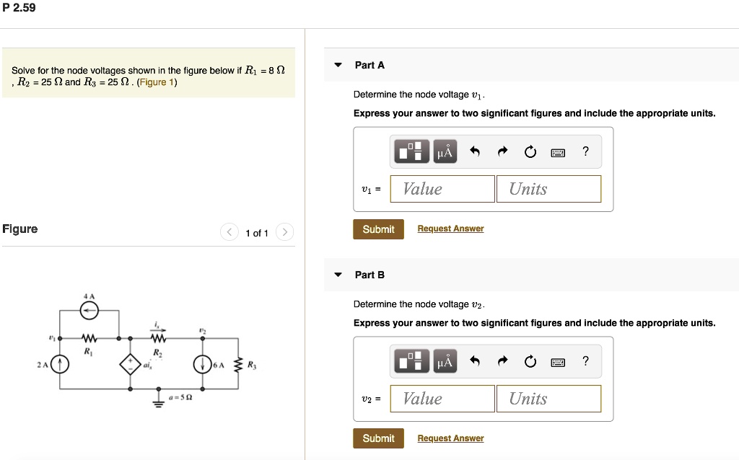Click the redo icon in Part A toolbar
The width and height of the screenshot is (739, 460).
click(502, 151)
